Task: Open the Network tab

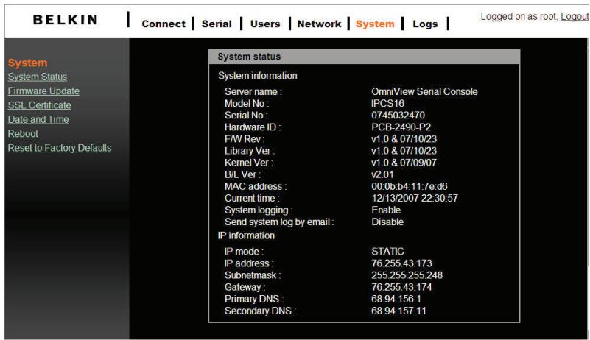Action: [x=319, y=24]
